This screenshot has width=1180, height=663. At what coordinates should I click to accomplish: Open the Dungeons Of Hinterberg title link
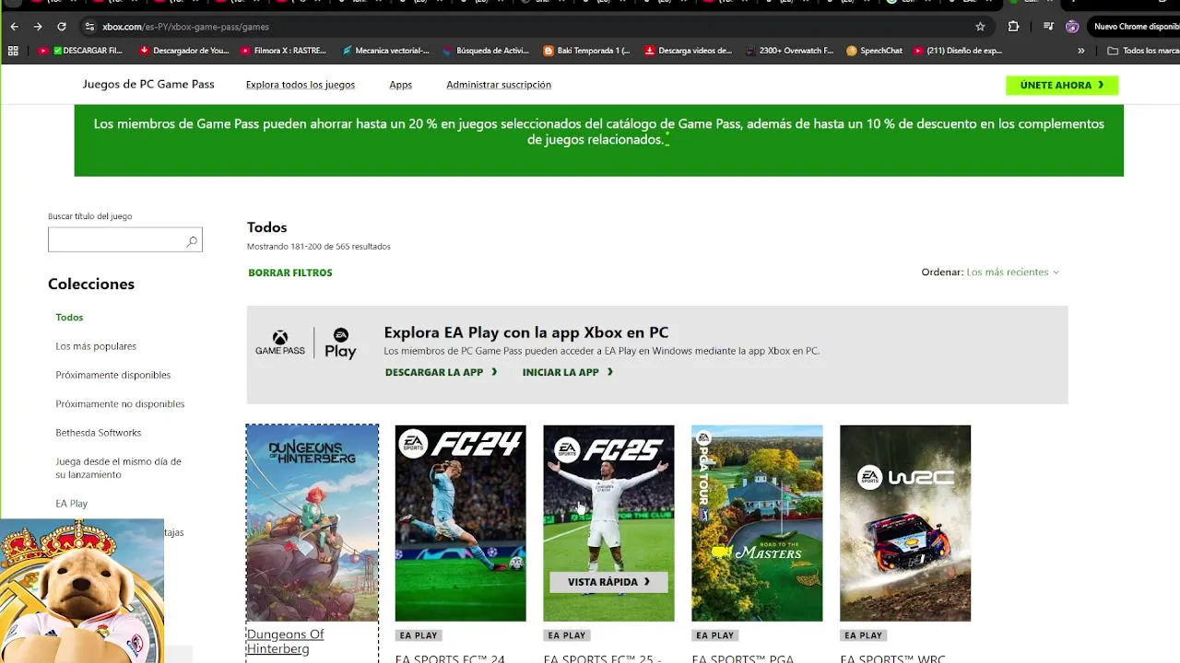(286, 642)
